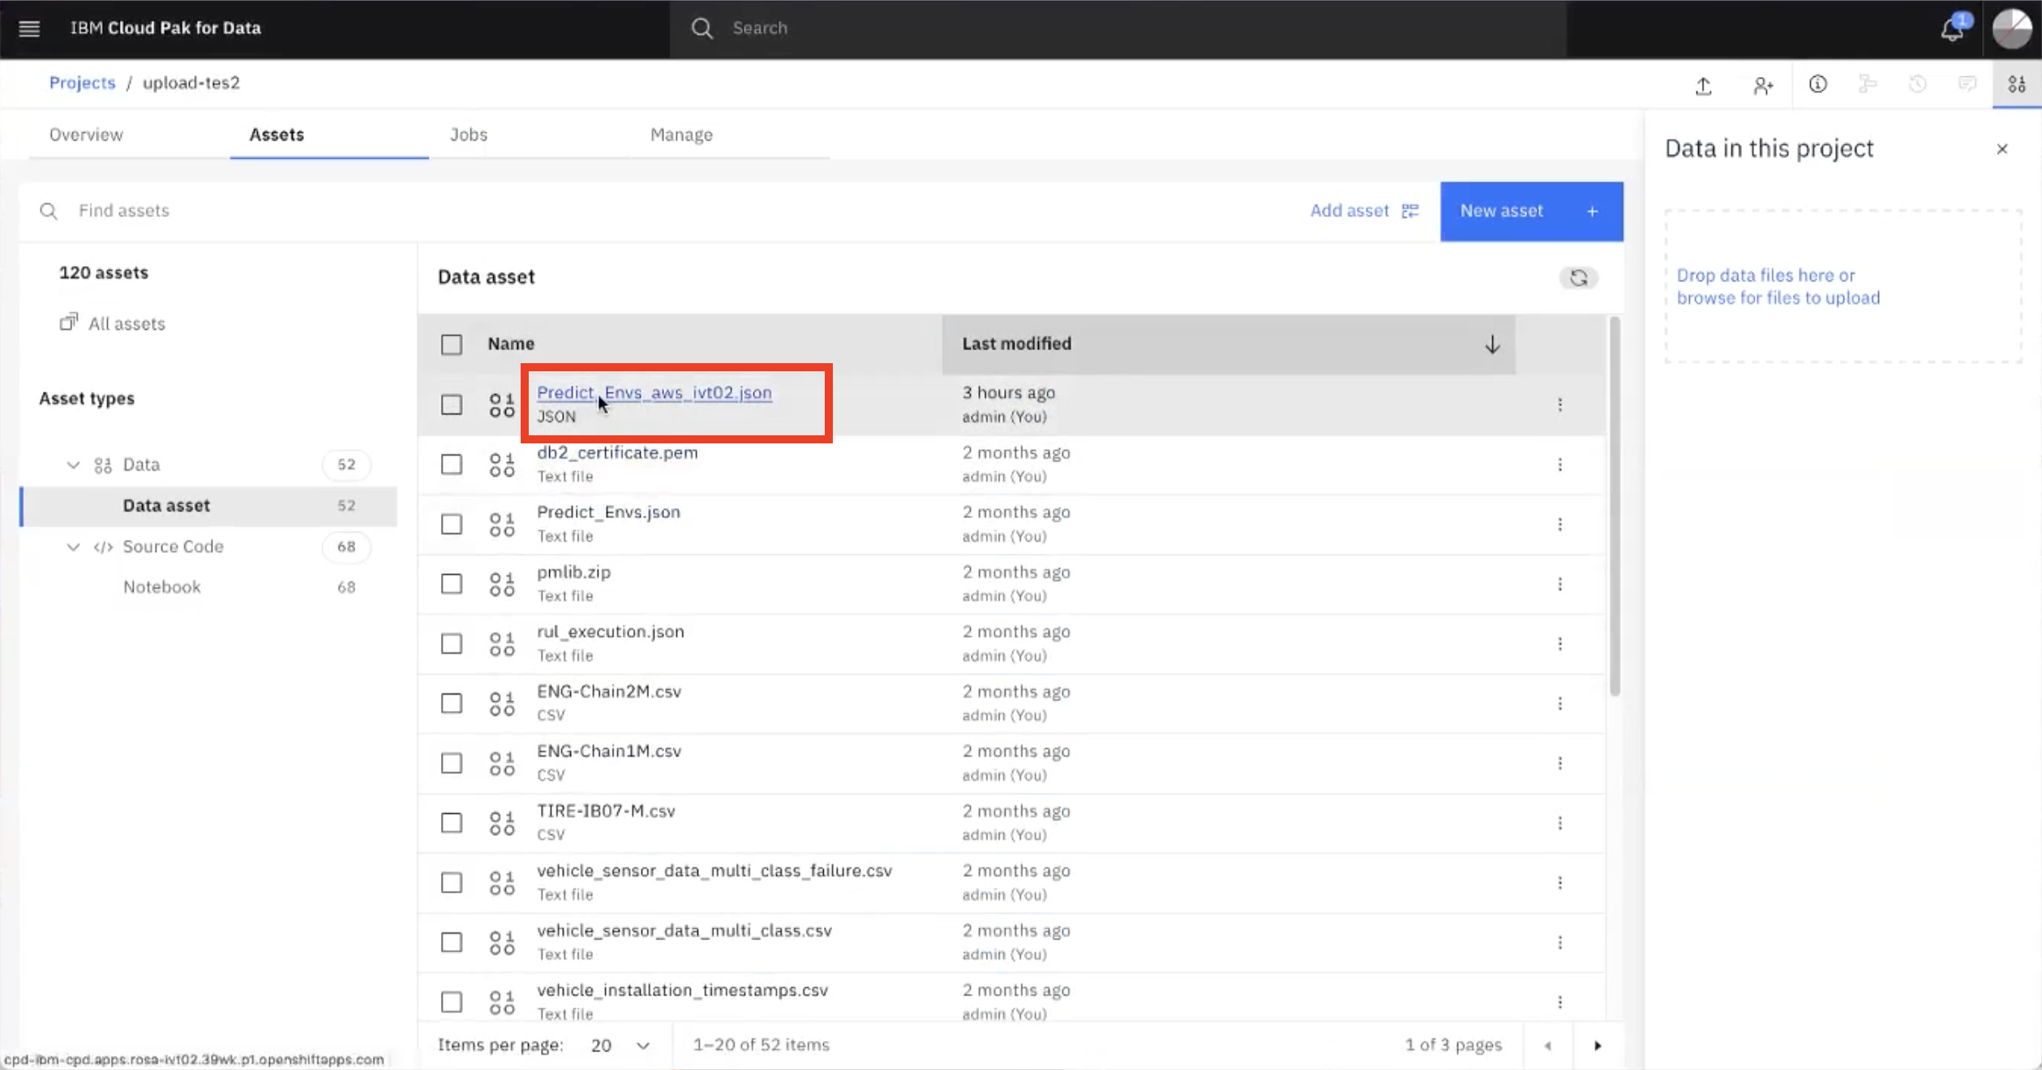Sort by Last modified arrow
This screenshot has width=2042, height=1070.
[1492, 345]
